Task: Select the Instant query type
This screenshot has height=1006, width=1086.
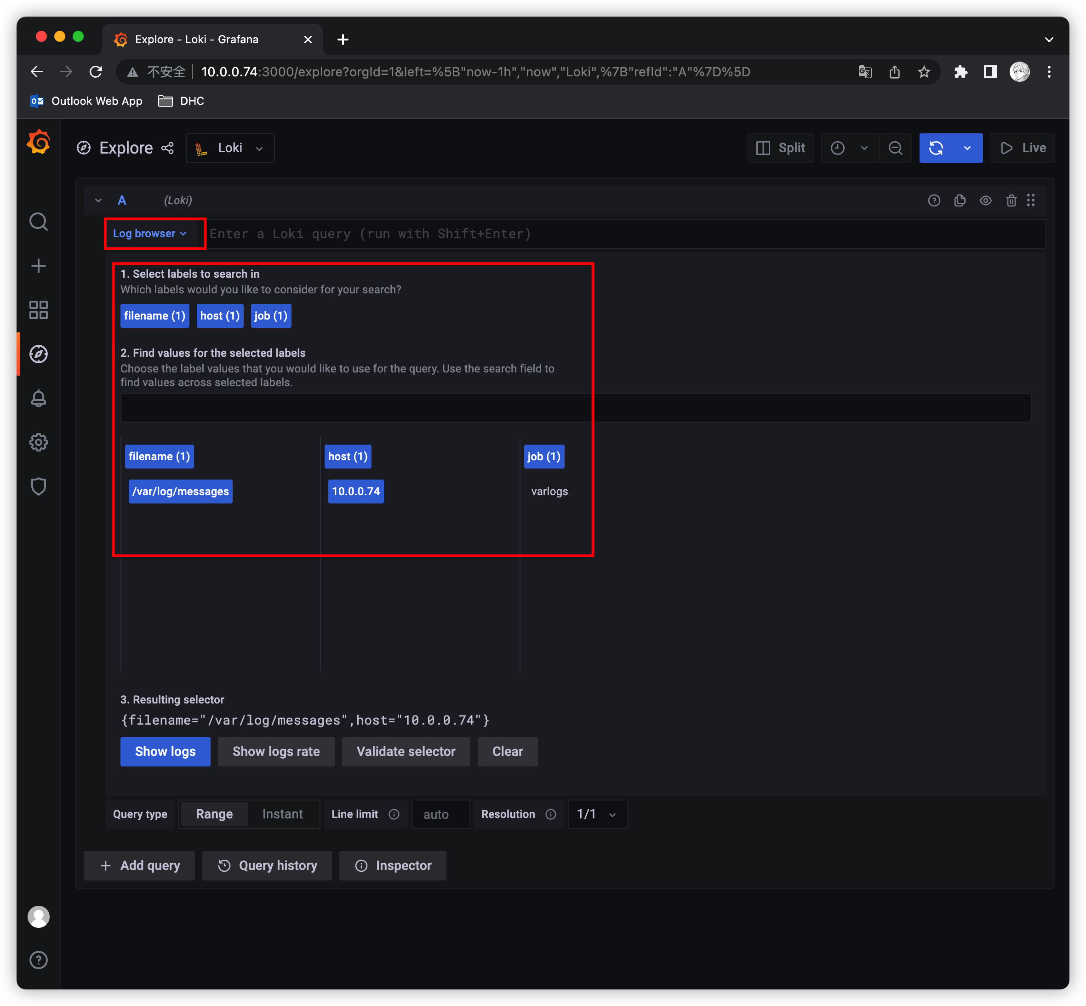Action: pos(282,814)
